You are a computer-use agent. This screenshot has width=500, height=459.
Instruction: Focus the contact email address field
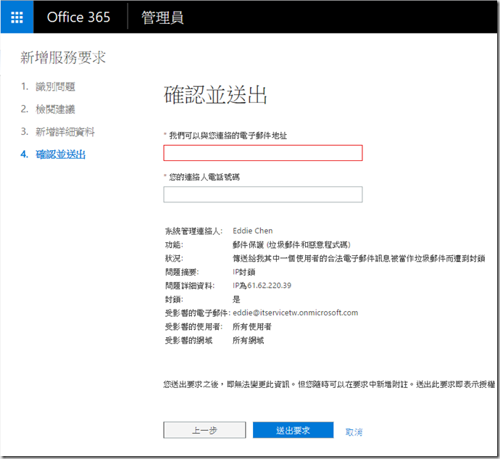(x=262, y=153)
